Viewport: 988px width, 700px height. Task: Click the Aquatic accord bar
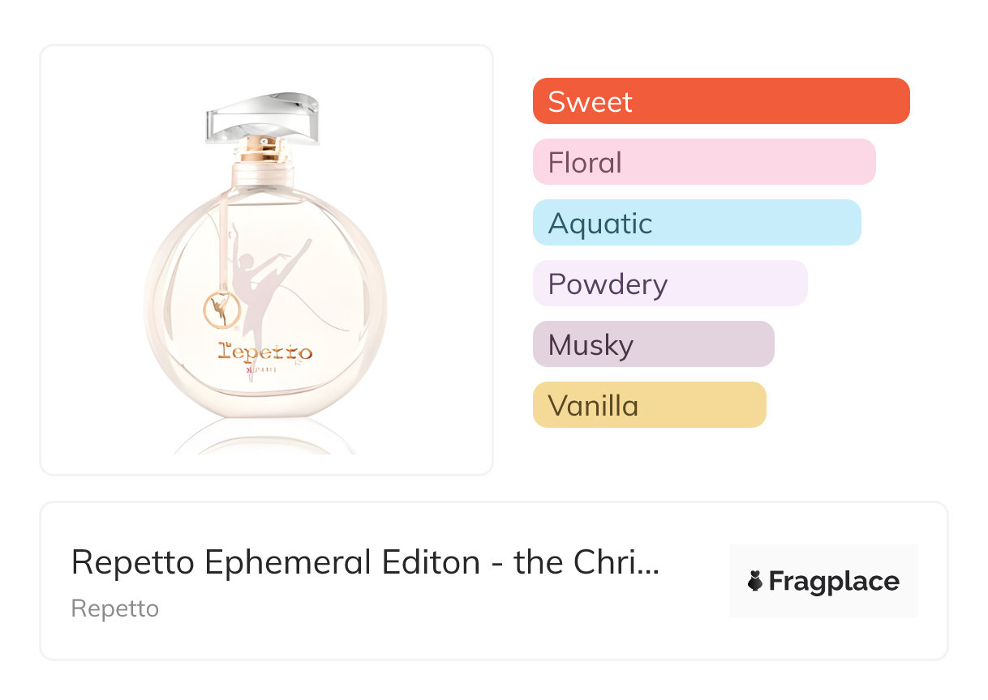click(x=697, y=223)
